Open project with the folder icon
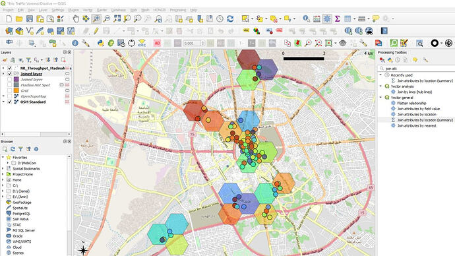 pos(19,19)
